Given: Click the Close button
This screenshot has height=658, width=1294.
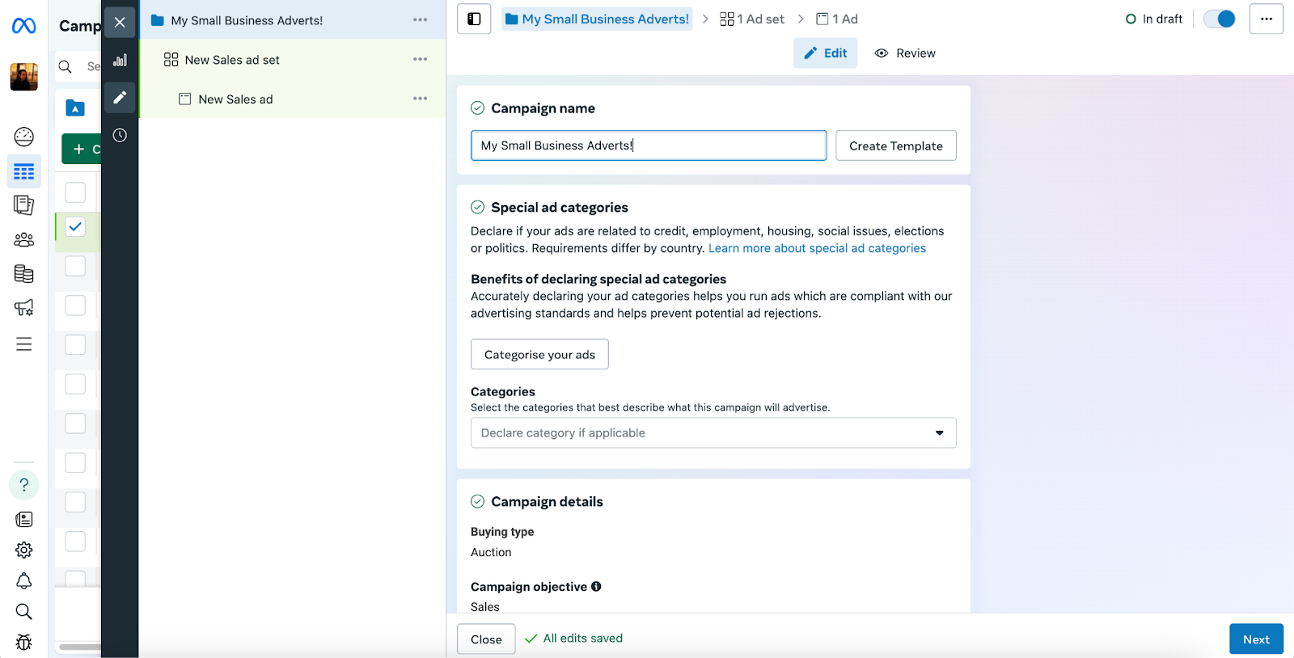Looking at the screenshot, I should [x=486, y=639].
